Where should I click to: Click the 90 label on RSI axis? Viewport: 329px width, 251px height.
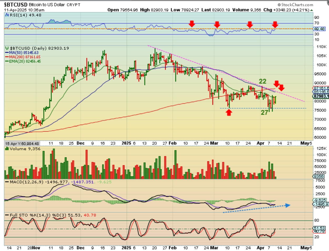(317, 18)
